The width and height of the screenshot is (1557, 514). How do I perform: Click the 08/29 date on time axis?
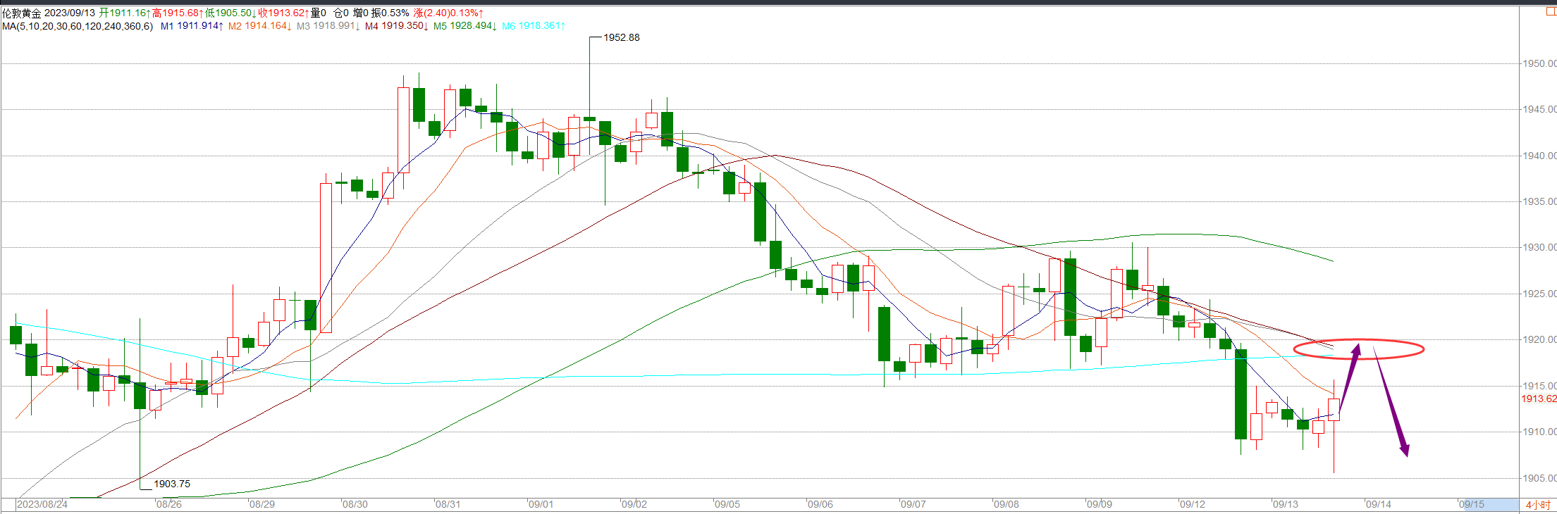pyautogui.click(x=262, y=504)
